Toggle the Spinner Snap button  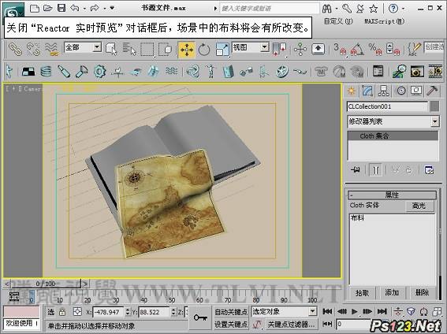(393, 49)
